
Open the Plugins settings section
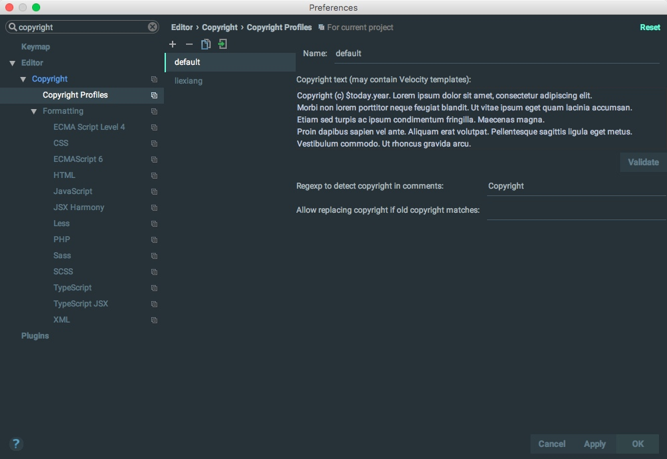(35, 336)
